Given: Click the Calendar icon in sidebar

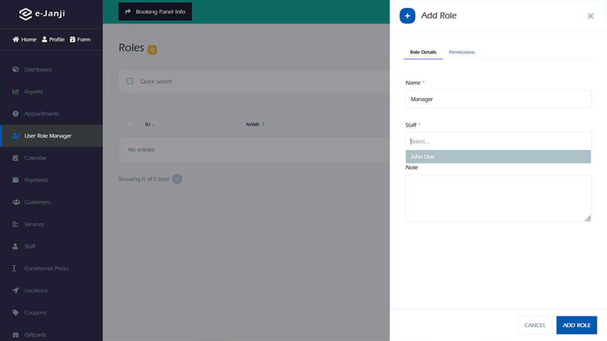Looking at the screenshot, I should tap(15, 158).
